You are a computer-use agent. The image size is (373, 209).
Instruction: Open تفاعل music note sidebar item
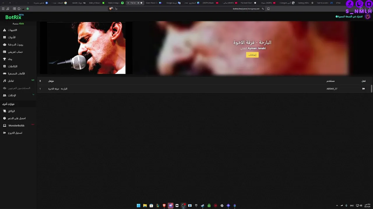(8, 81)
